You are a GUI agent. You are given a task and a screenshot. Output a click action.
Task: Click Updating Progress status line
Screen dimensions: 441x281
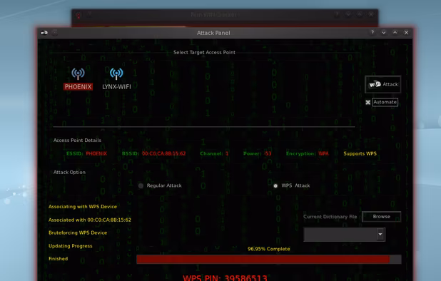71,246
